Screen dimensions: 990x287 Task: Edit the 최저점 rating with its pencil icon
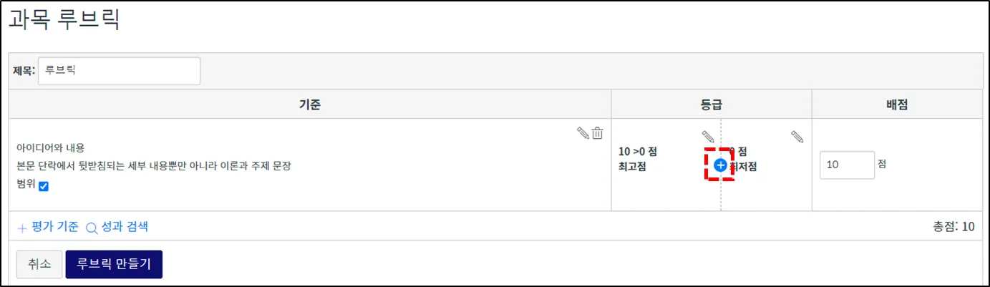(x=797, y=136)
